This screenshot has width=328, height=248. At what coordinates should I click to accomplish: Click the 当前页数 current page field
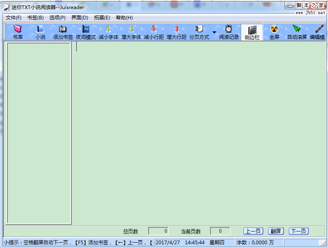point(220,231)
